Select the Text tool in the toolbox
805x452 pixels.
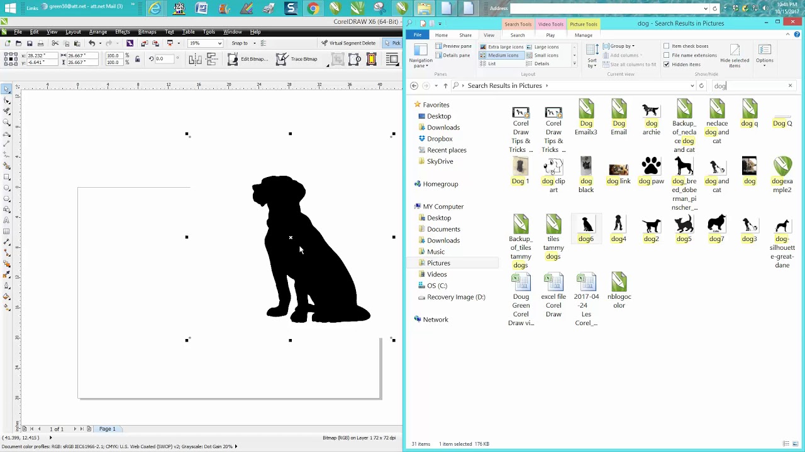(x=7, y=220)
